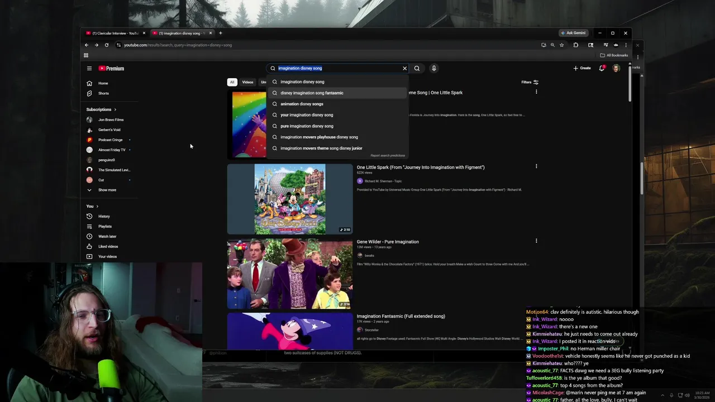Open search Filters
This screenshot has height=402, width=715.
[530, 82]
